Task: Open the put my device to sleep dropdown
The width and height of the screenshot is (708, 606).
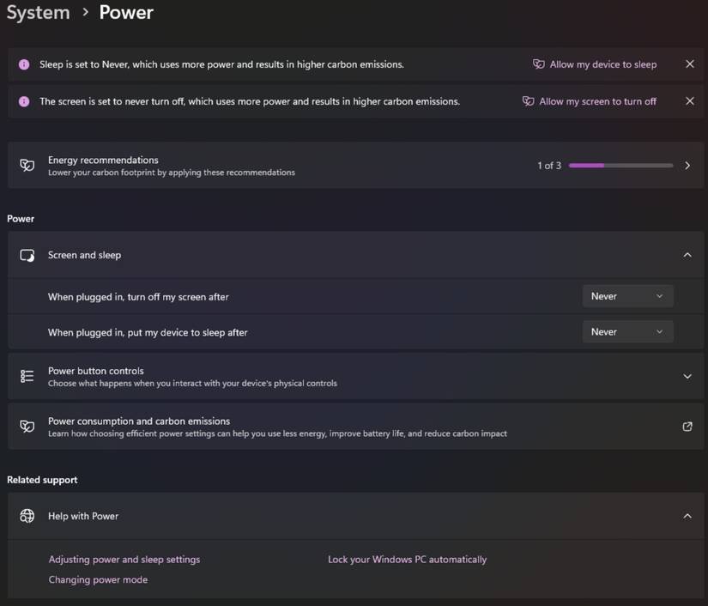Action: pyautogui.click(x=627, y=331)
